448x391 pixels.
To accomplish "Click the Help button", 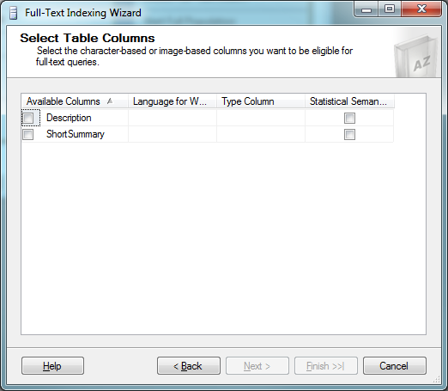I will (52, 366).
